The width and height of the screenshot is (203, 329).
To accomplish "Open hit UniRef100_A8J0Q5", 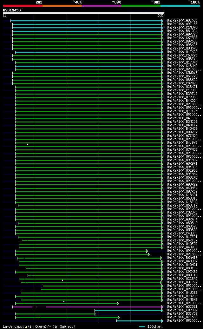I will point(182,21).
